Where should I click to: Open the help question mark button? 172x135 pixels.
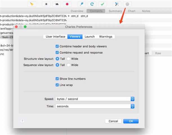[x=22, y=121]
